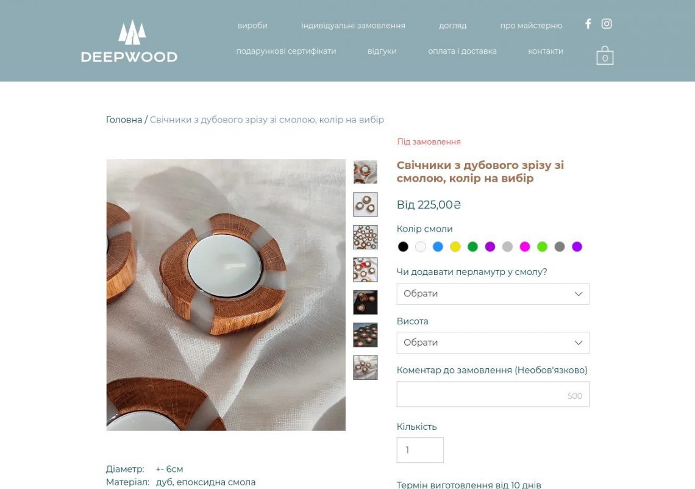
Task: Open the вироби menu item
Action: pos(252,26)
